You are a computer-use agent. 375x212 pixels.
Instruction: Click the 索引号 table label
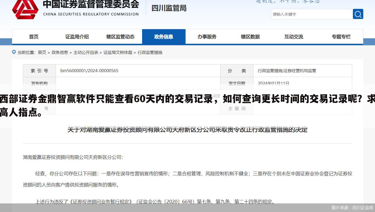(x=39, y=71)
